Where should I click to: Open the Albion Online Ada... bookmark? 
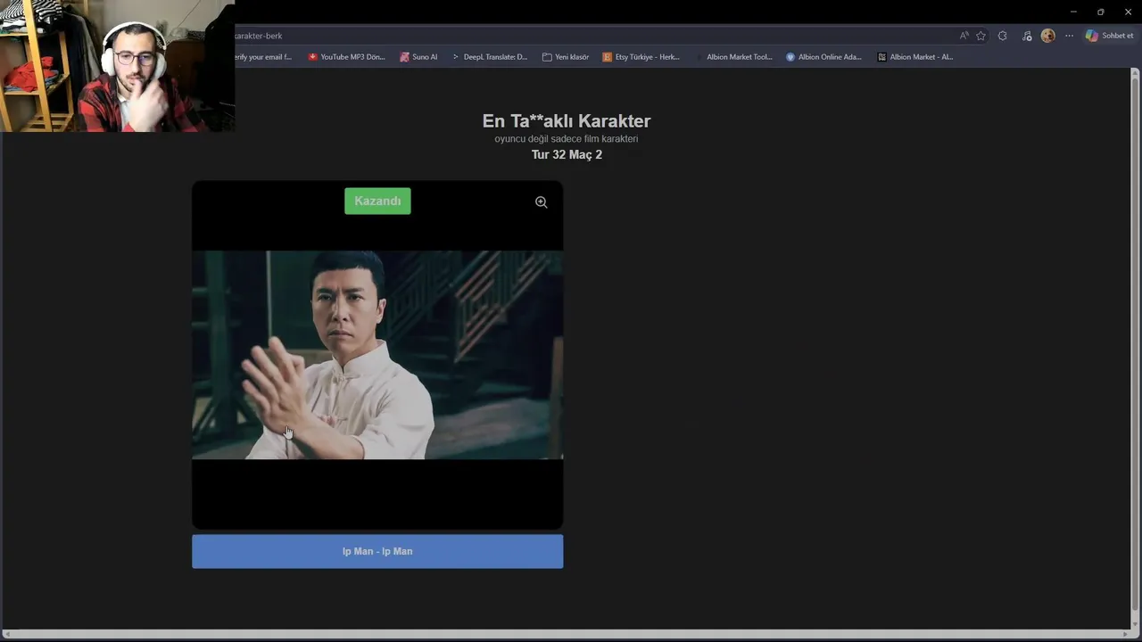823,57
